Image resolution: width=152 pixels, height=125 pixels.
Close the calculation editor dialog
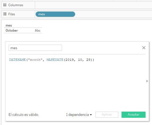click(x=144, y=48)
